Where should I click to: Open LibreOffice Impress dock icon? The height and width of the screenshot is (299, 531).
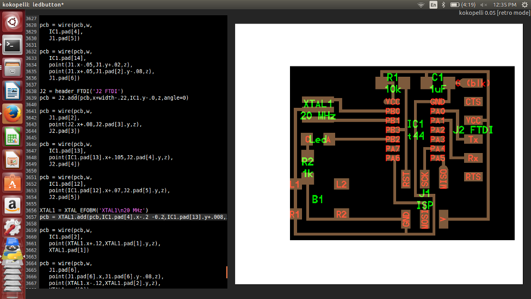pyautogui.click(x=12, y=160)
